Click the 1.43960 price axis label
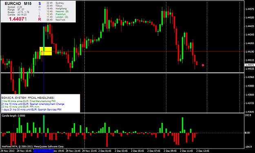The height and width of the screenshot is (153, 255). coord(249,77)
